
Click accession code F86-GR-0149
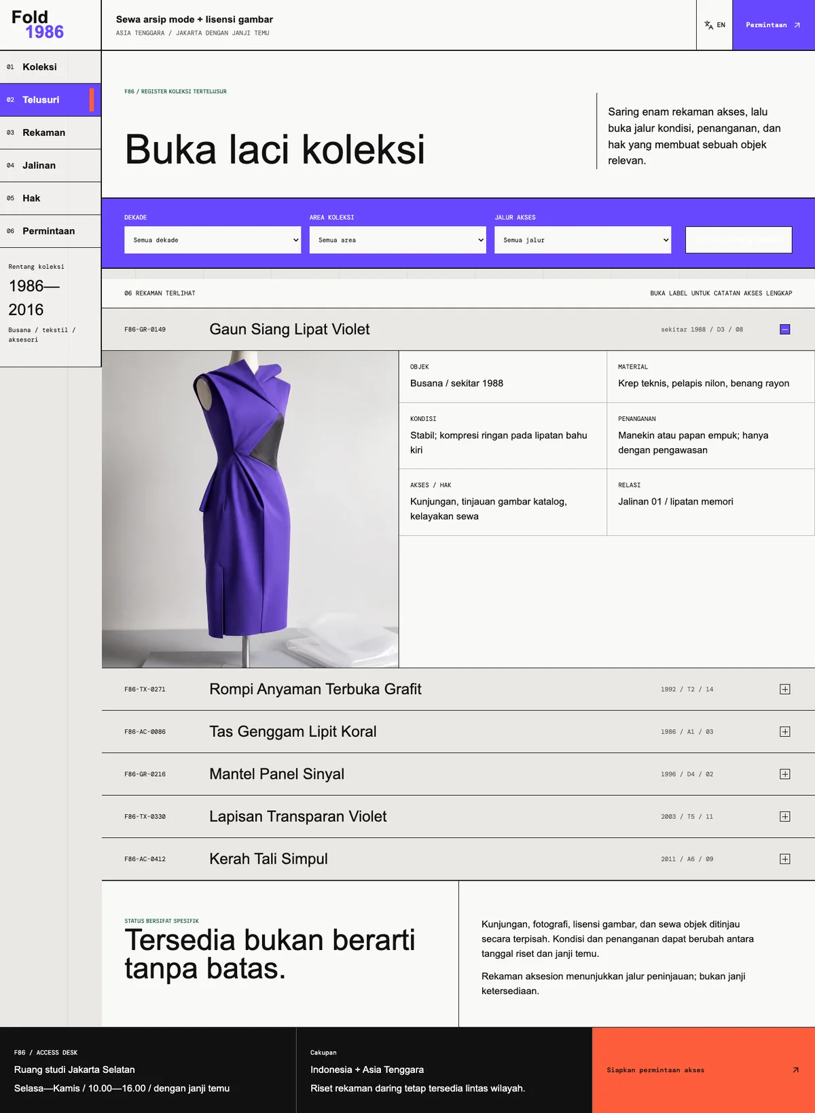[x=145, y=329]
